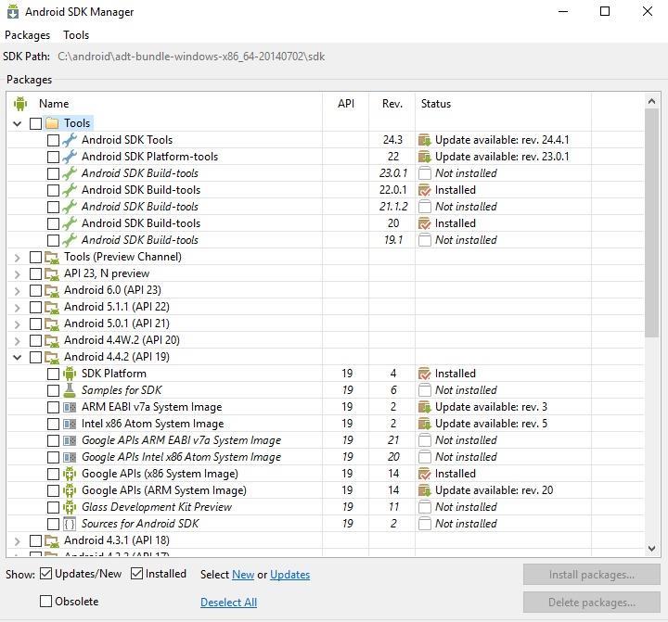Click the Google APIs Intel x86 Atom System Image icon
Screen dimensions: 668x622
(70, 457)
